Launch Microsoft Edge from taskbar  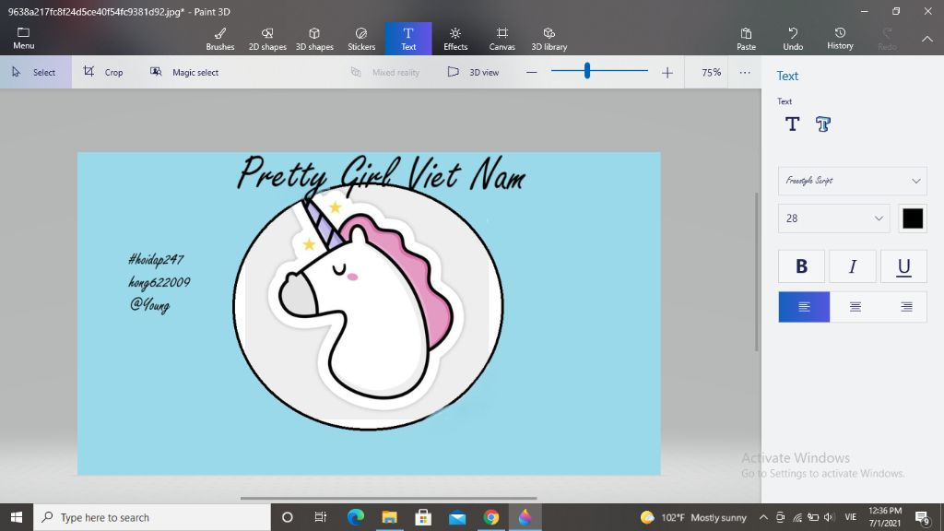click(355, 517)
